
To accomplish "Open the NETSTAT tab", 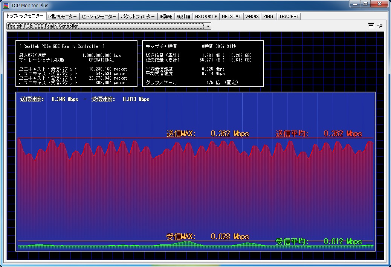I will click(x=231, y=17).
